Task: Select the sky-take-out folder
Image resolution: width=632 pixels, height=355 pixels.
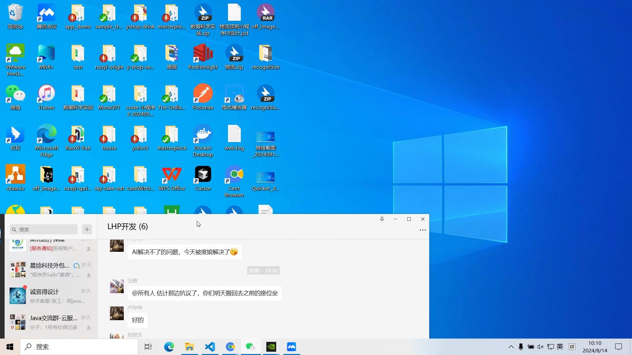Action: [x=109, y=178]
